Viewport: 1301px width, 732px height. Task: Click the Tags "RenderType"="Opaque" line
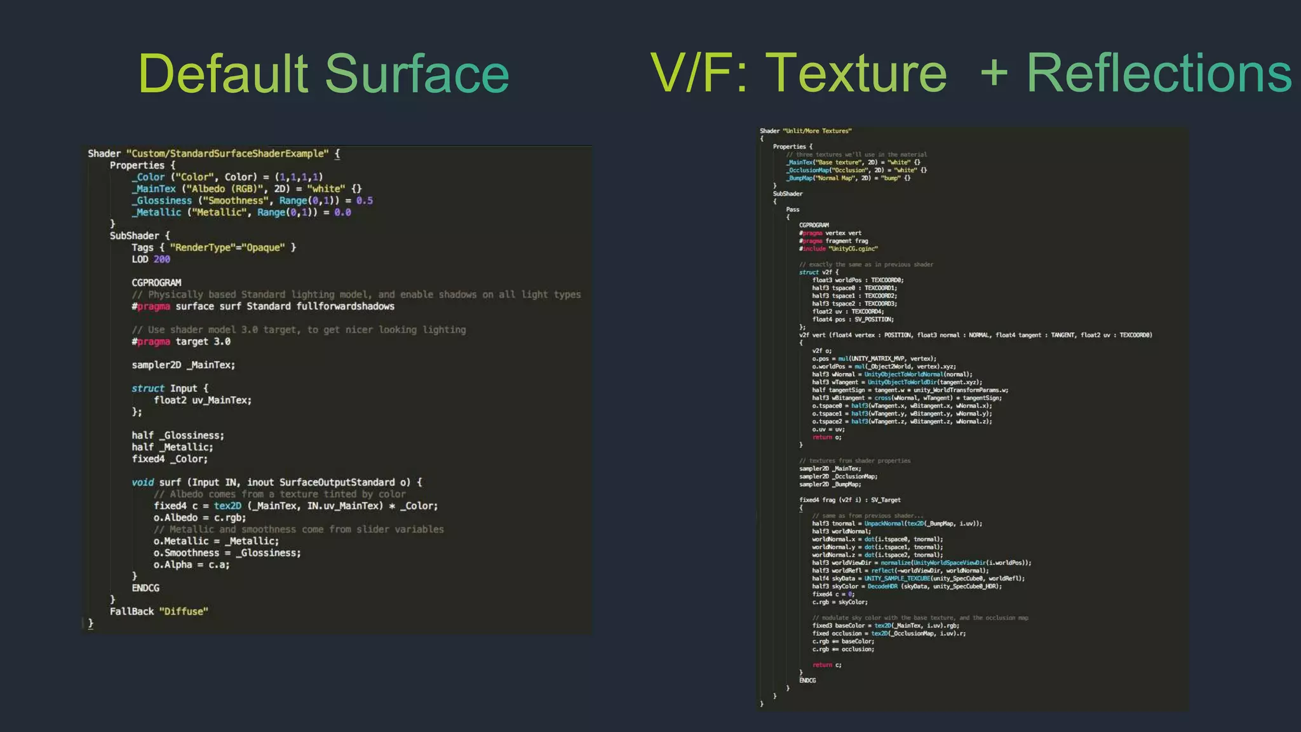pyautogui.click(x=213, y=248)
